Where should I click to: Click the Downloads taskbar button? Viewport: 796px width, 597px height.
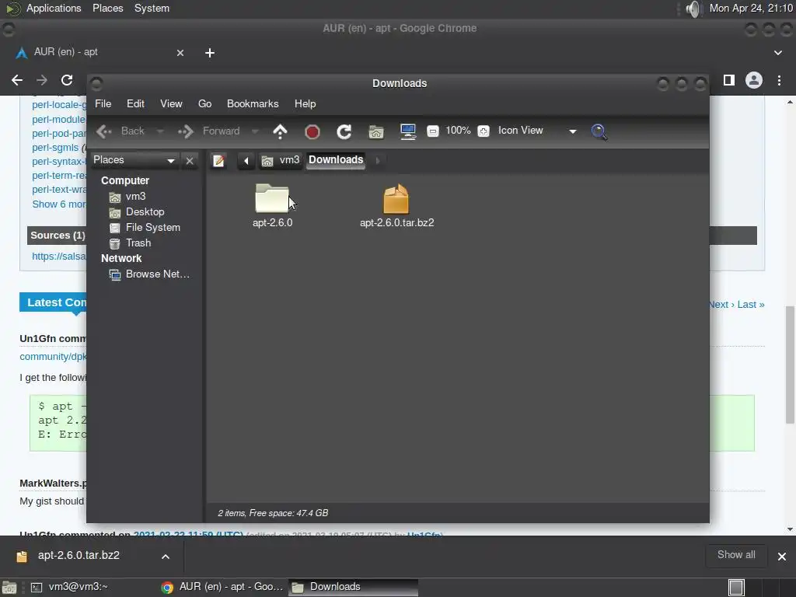point(354,587)
